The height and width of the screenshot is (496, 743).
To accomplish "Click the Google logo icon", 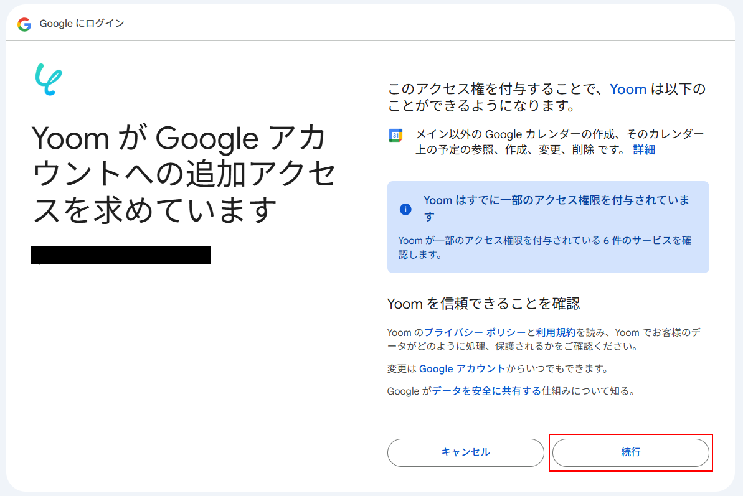I will pyautogui.click(x=24, y=24).
